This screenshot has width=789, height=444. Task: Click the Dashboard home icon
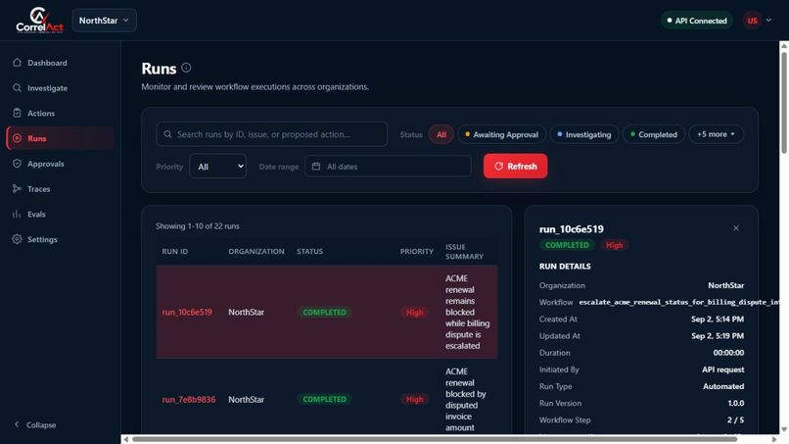(x=17, y=63)
